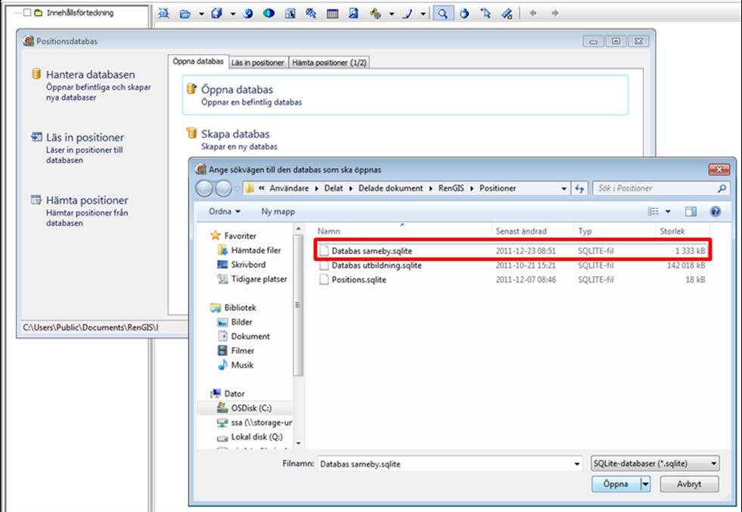Select OSDisk (C:) in the navigation pane
This screenshot has height=512, width=742.
244,408
